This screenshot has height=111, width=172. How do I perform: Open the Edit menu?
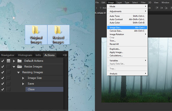[103, 3]
